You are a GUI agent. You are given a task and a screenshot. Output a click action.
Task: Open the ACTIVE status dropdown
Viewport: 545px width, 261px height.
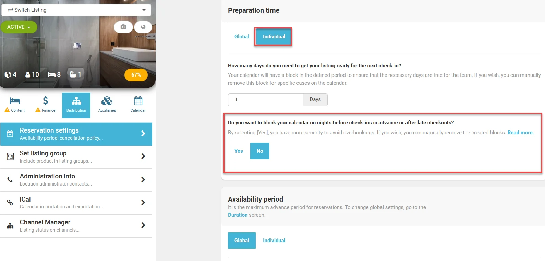19,27
